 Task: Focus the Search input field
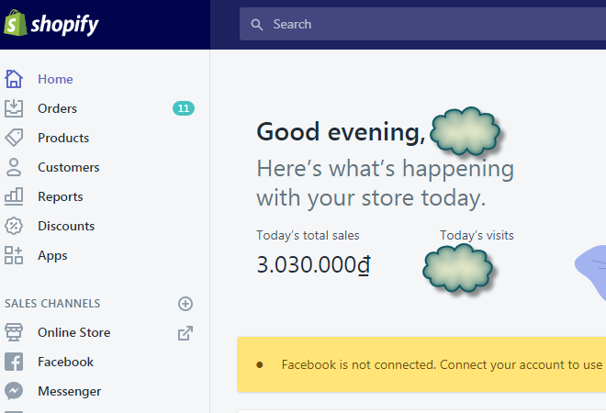coord(422,24)
